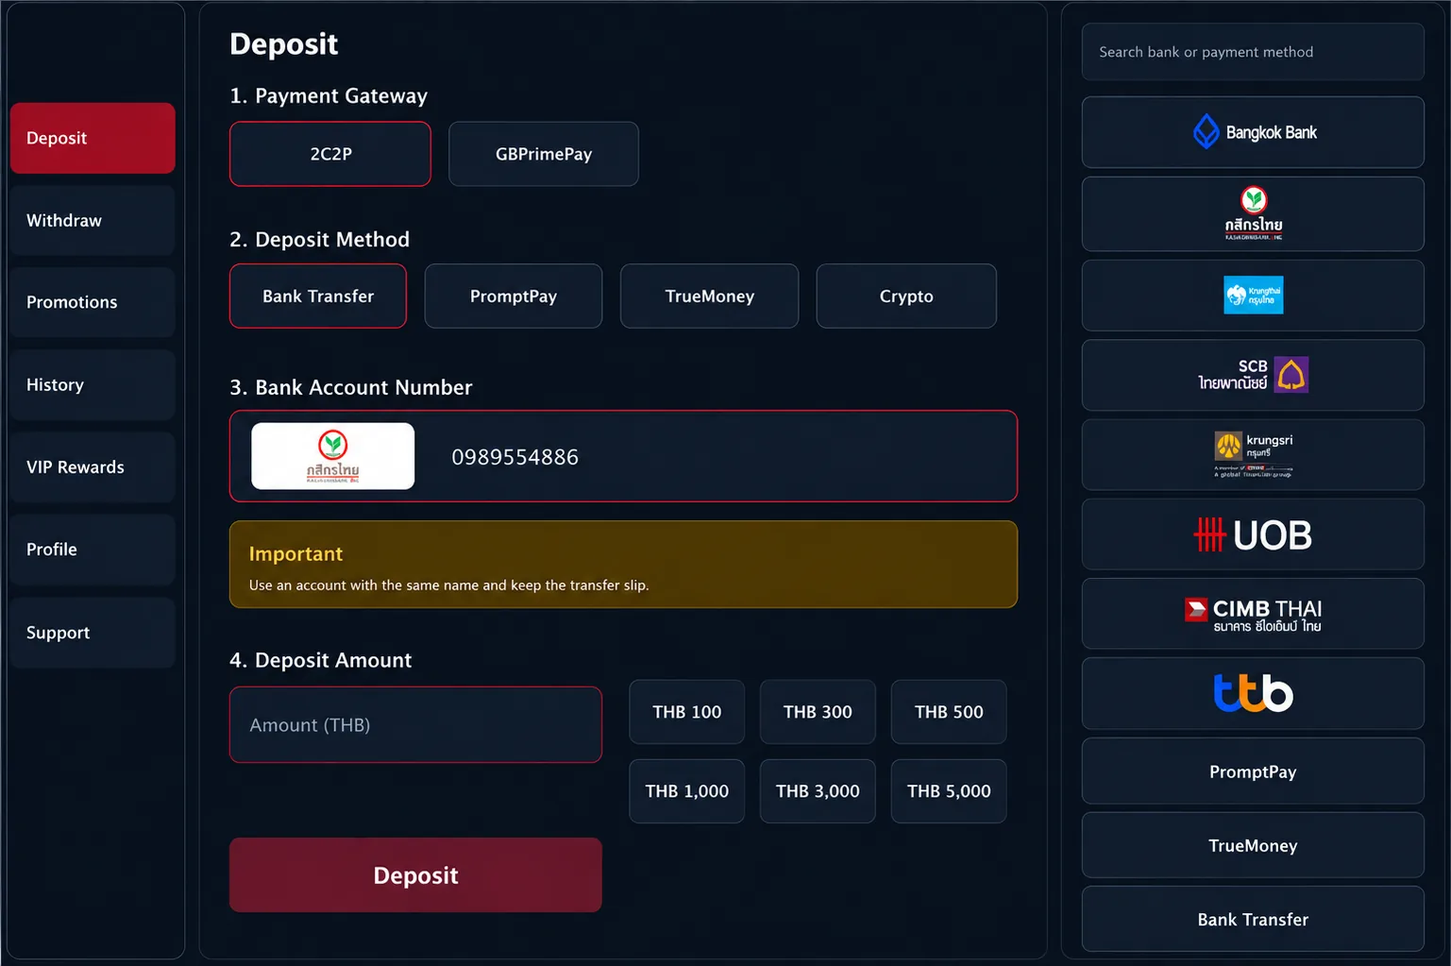Select the THB 500 preset
The height and width of the screenshot is (966, 1451).
[x=949, y=712]
